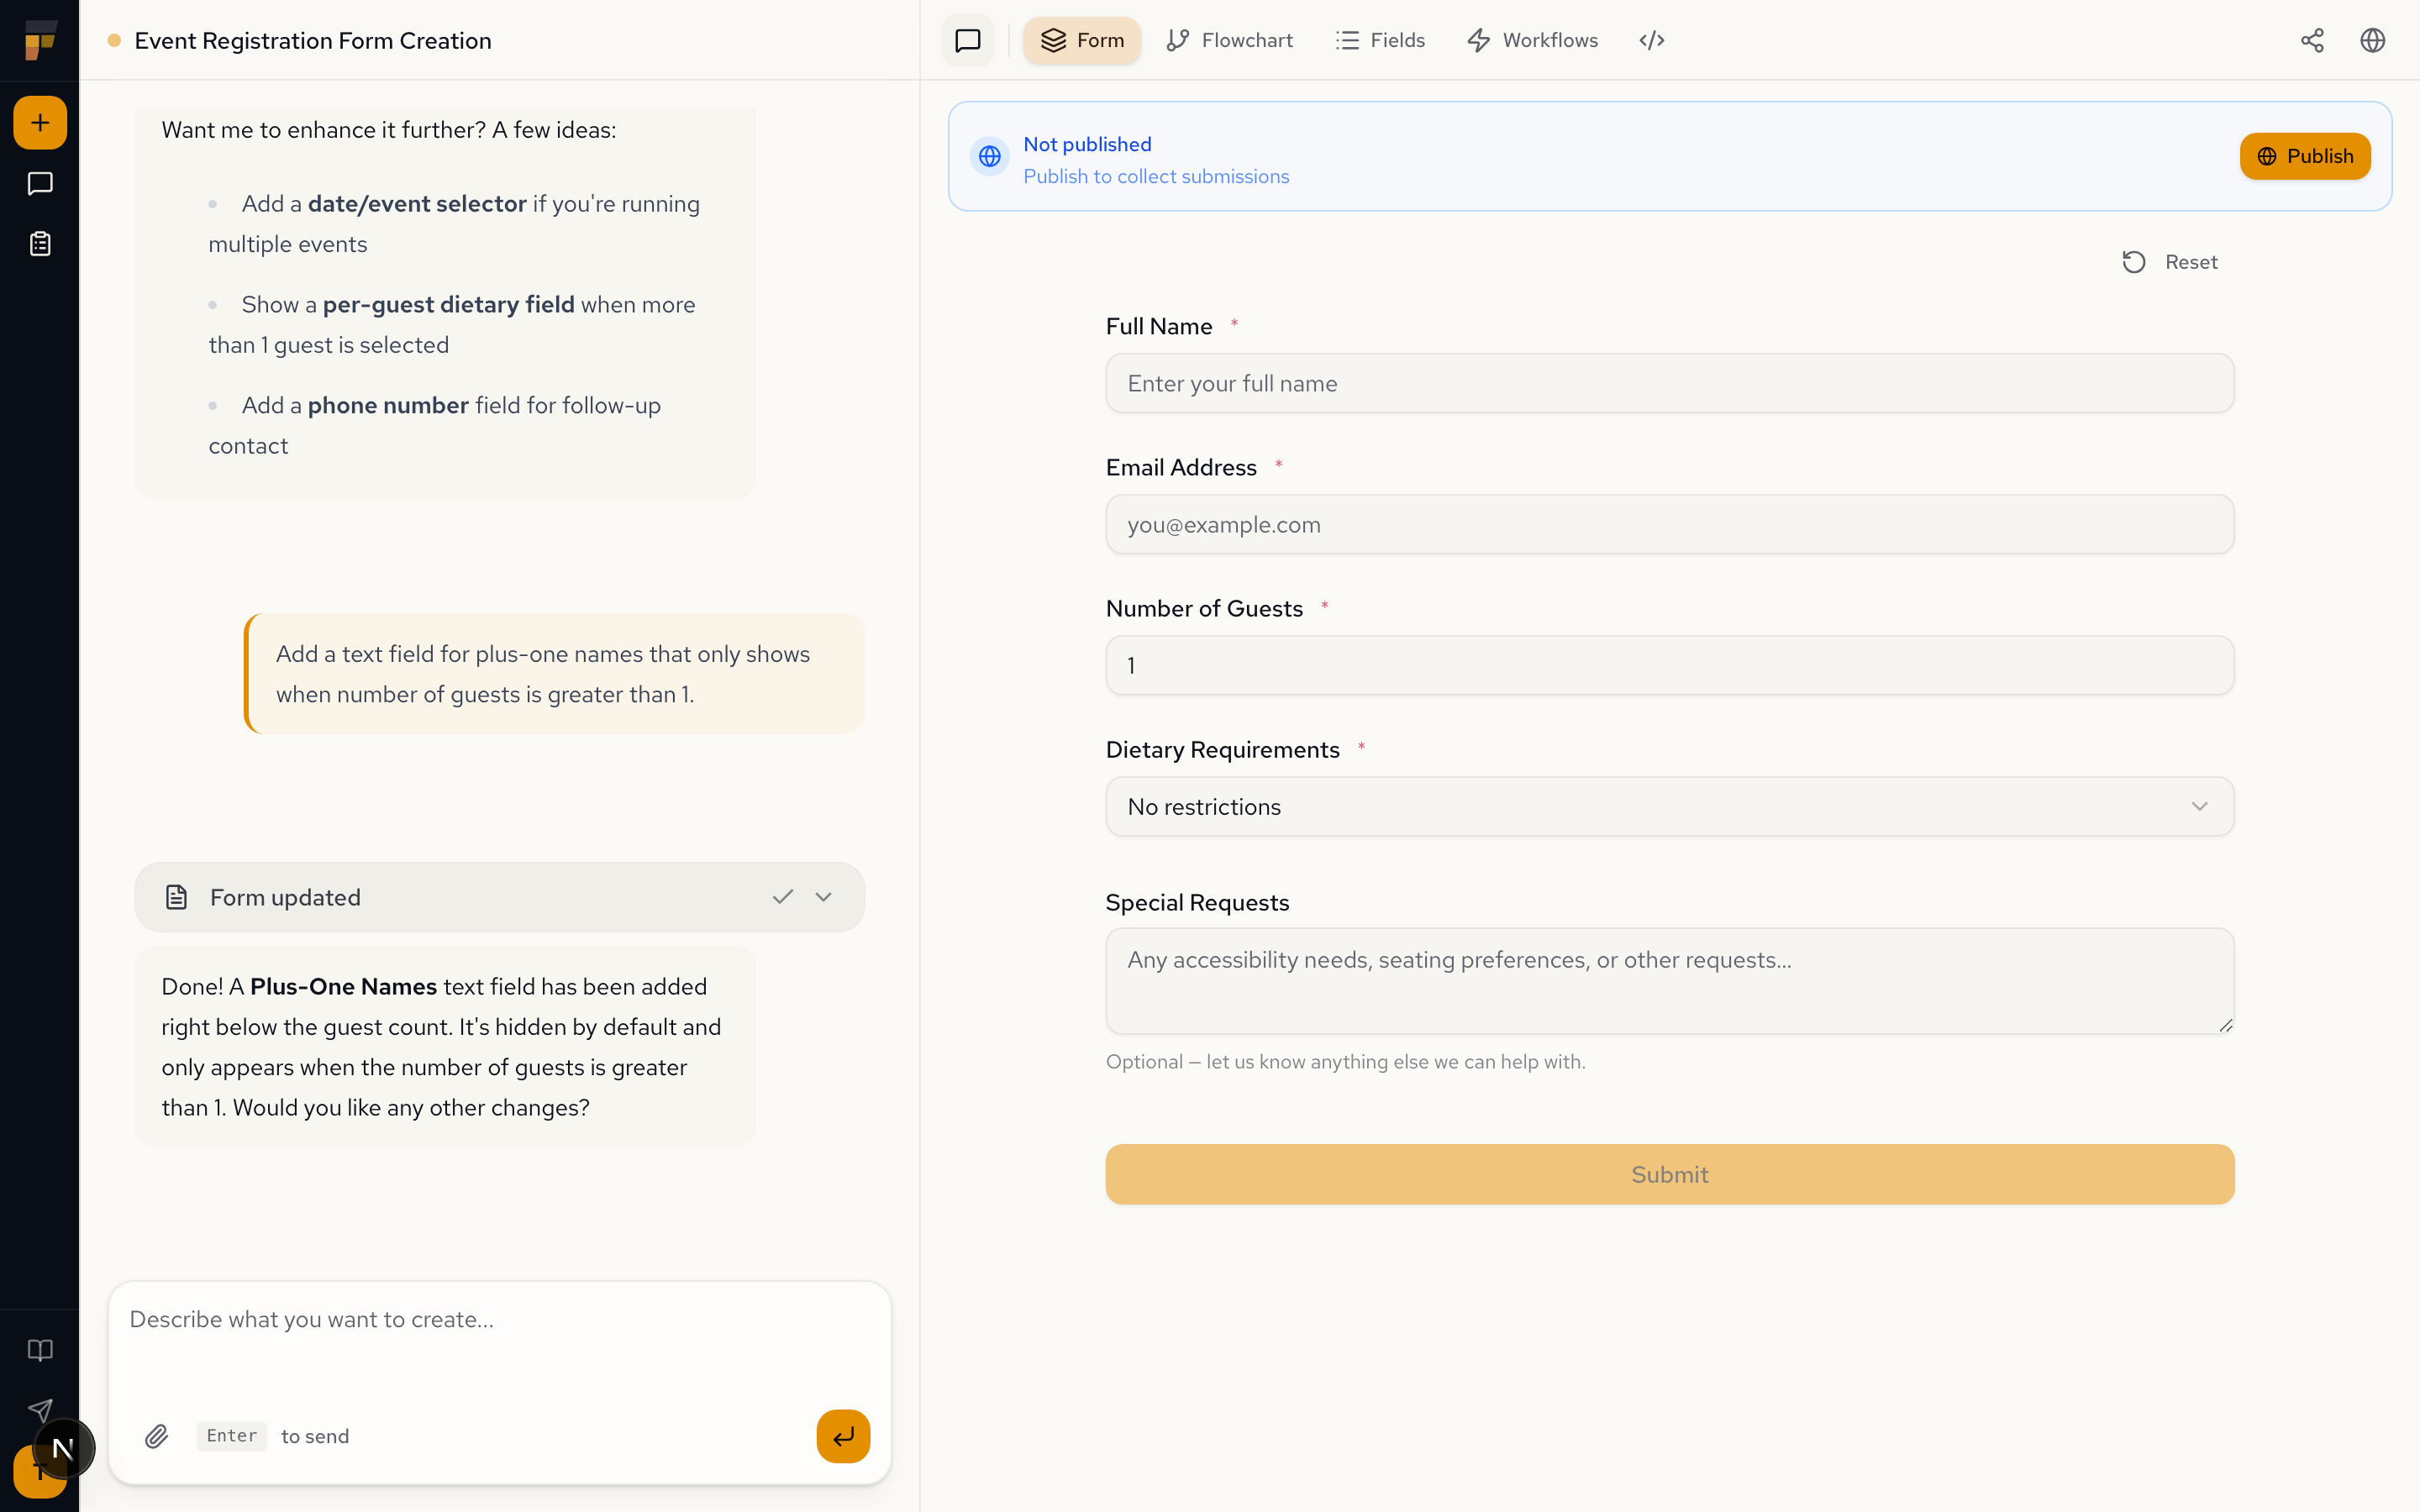Select the Form tab
This screenshot has height=1512, width=2420.
(x=1082, y=40)
